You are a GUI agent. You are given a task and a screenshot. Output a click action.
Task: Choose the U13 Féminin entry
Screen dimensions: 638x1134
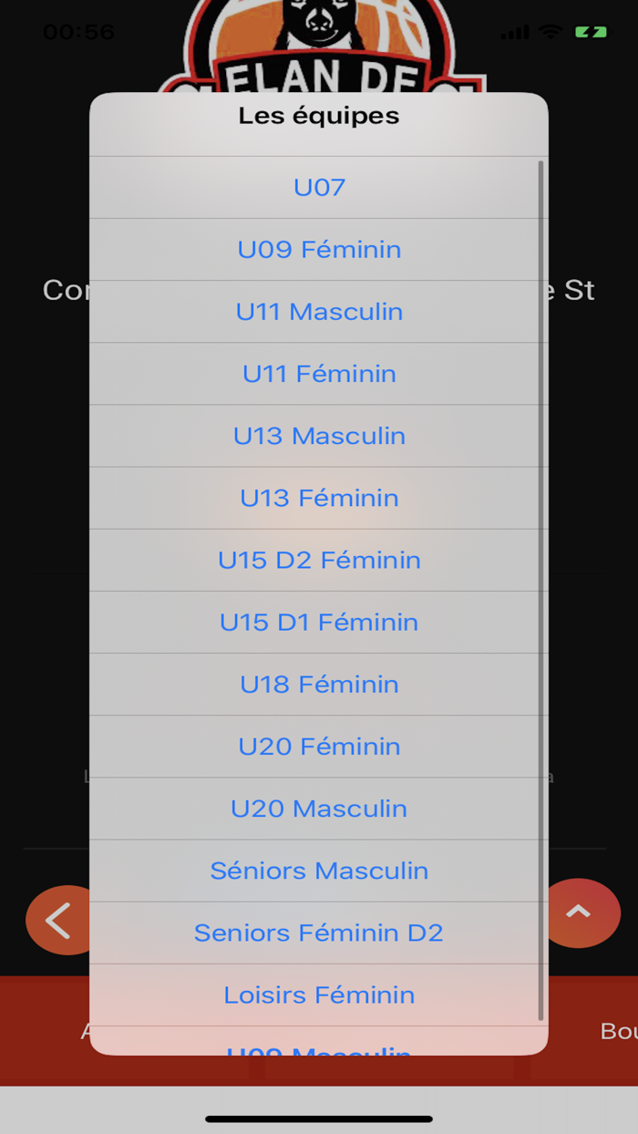319,498
